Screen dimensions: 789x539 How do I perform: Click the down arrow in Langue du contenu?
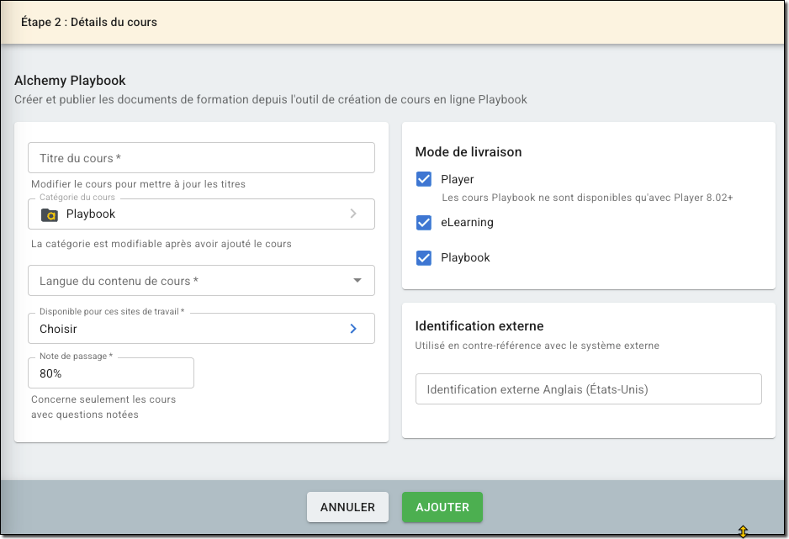point(357,280)
